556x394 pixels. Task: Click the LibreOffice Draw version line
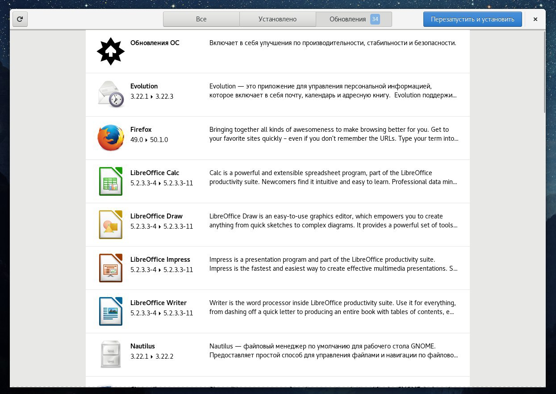(162, 226)
